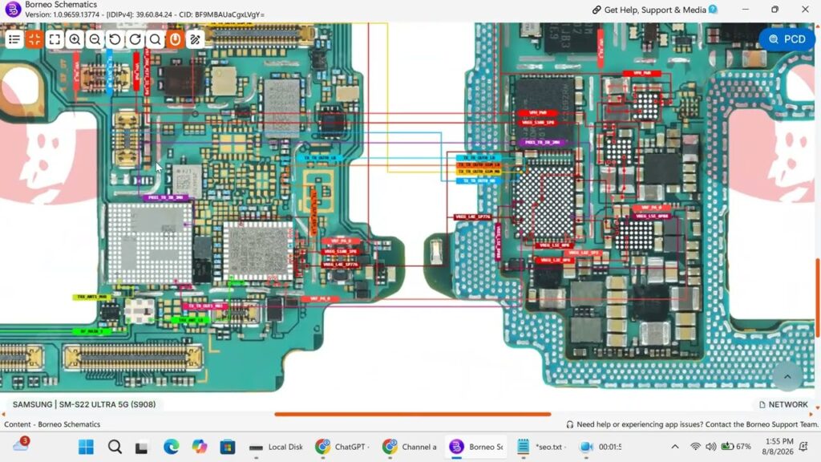Zoom out with the minus magnifier
821x462 pixels.
coord(95,39)
